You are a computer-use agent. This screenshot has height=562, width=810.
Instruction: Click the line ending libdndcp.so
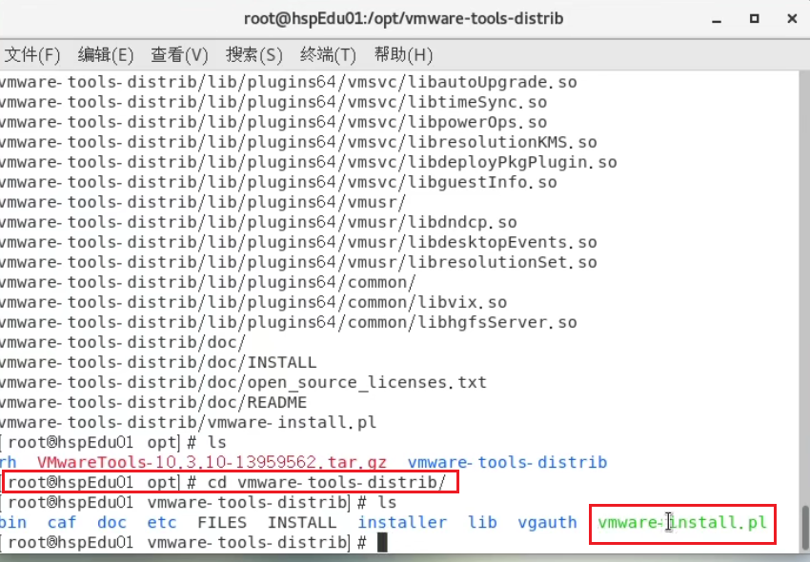pos(258,222)
